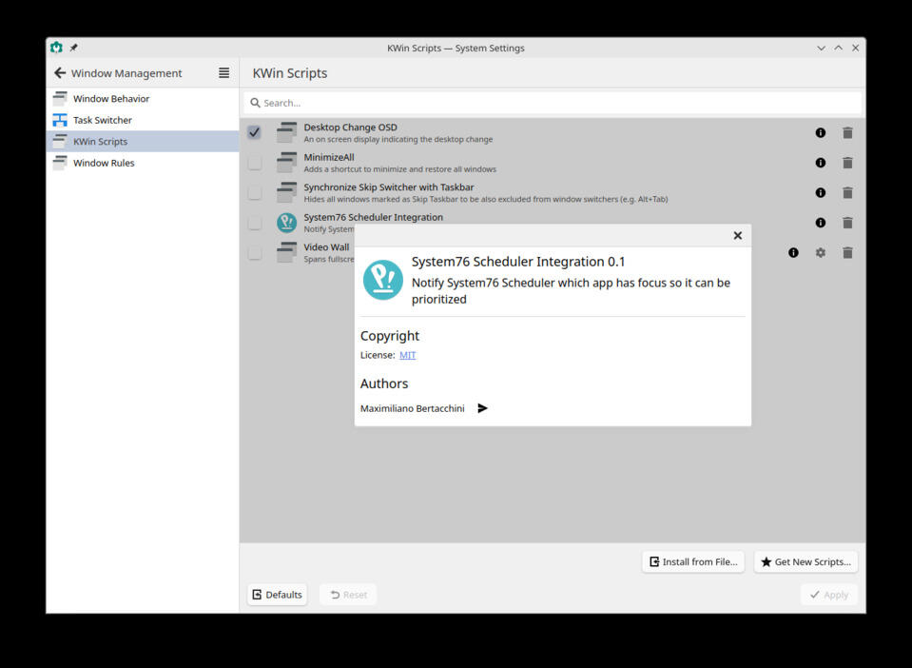The image size is (912, 668).
Task: Enable Synchronize Skip Switcher with Taskbar checkbox
Action: (254, 192)
